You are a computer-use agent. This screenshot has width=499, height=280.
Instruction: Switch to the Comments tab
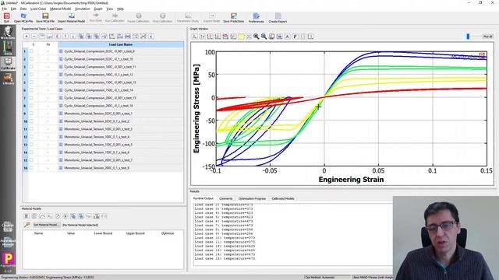tap(225, 198)
